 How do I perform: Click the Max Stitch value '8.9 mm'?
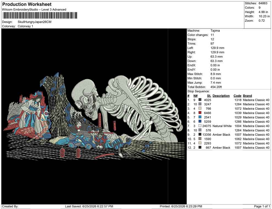(216, 74)
